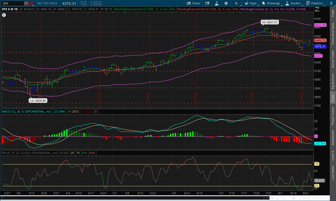
Task: Click the chart scale toggle icon above the price axis
Action: coord(317,9)
